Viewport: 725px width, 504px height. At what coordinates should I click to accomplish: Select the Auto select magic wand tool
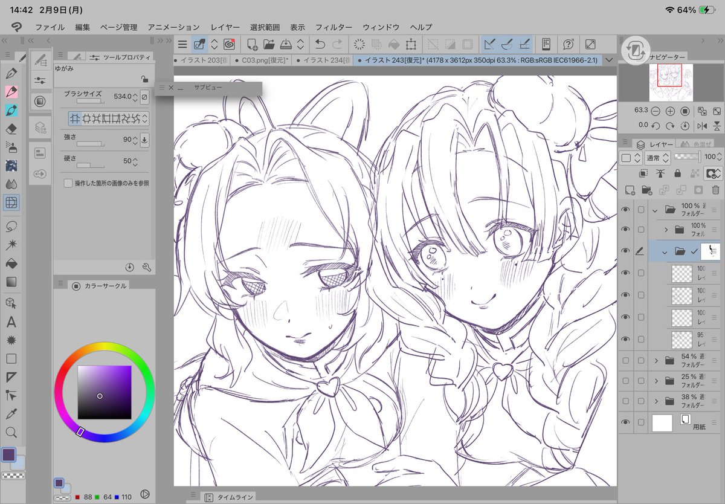tap(11, 244)
